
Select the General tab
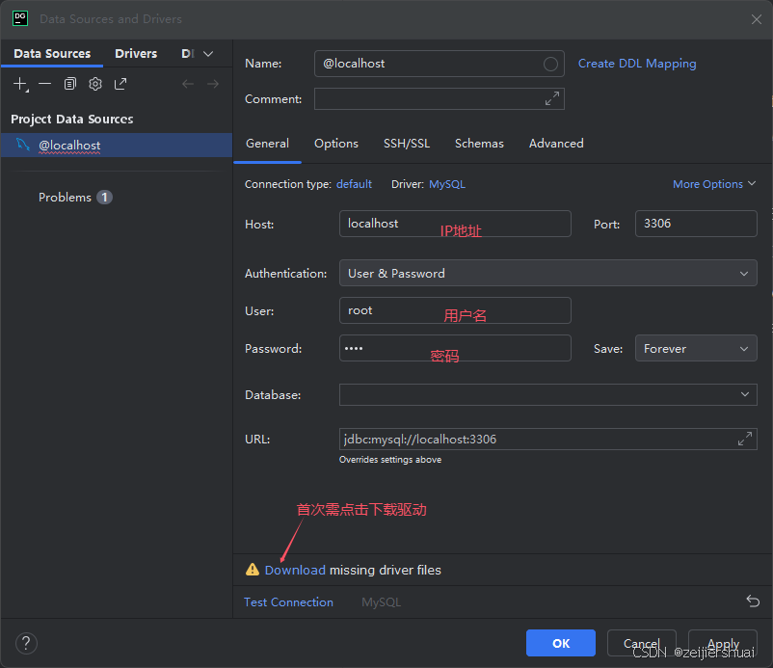click(267, 144)
